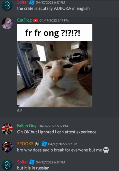The width and height of the screenshot is (119, 171).
Task: Select the message 'the crate is acutally AURORA in english'
Action: tap(53, 8)
